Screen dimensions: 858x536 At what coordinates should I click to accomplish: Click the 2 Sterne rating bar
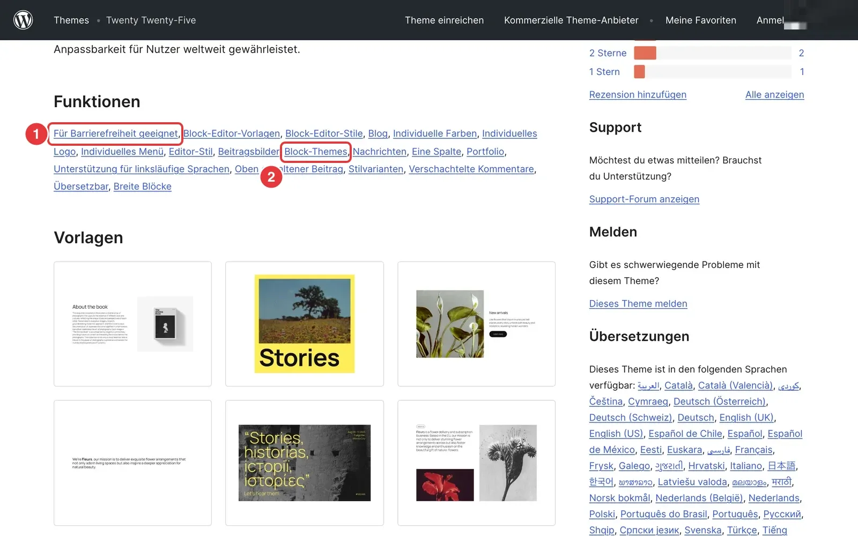point(713,53)
